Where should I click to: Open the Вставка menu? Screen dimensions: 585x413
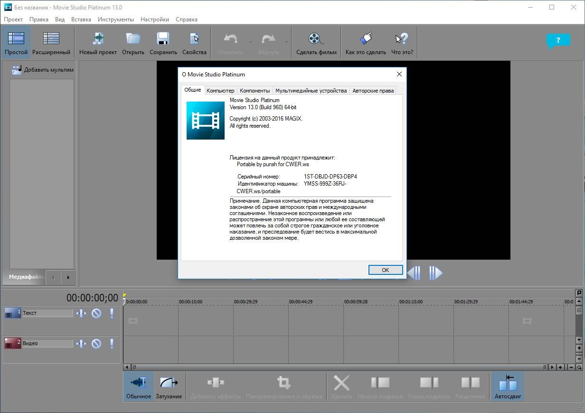pos(81,19)
